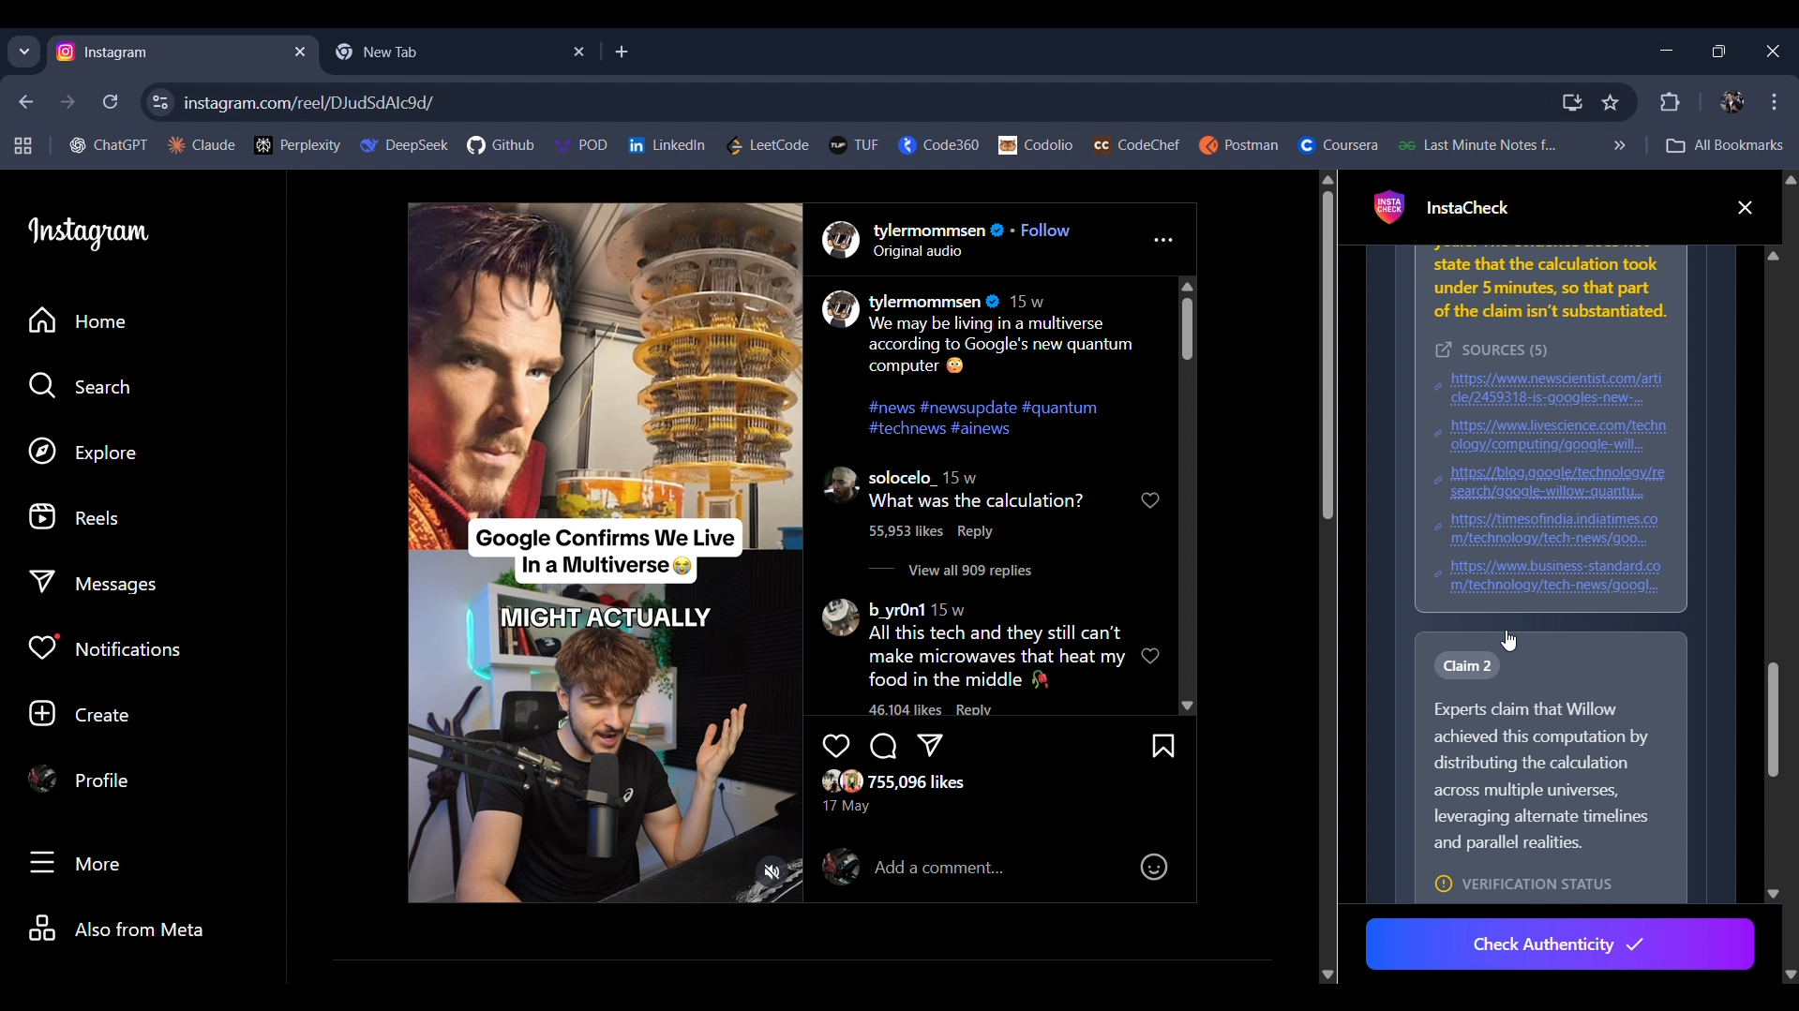Open the tab groups grid icon
This screenshot has height=1011, width=1799.
pos(23,145)
